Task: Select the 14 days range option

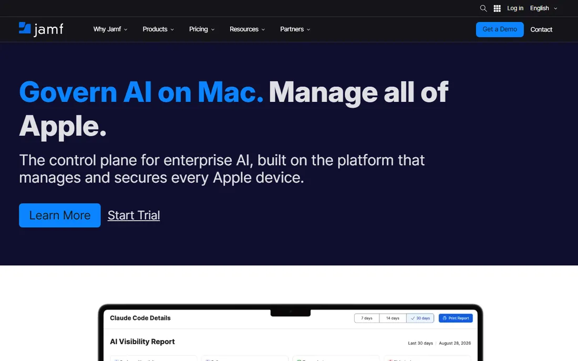Action: tap(393, 318)
